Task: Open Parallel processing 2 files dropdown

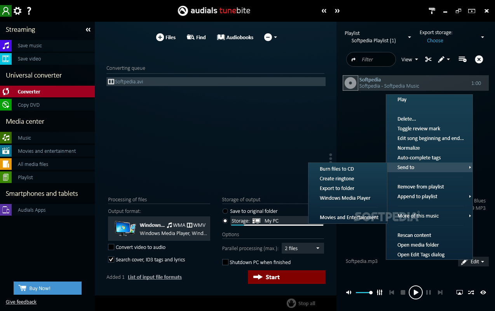Action: 303,248
